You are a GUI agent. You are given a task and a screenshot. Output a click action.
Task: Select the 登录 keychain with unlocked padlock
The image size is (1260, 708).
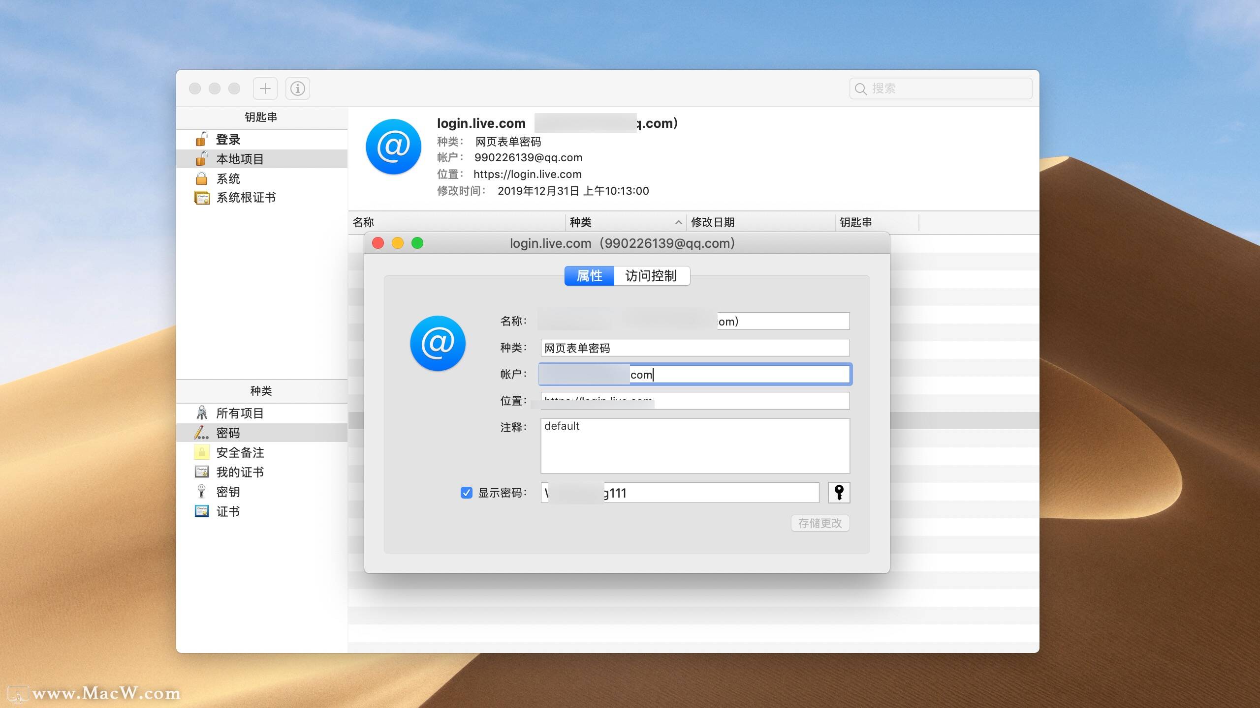pyautogui.click(x=228, y=140)
